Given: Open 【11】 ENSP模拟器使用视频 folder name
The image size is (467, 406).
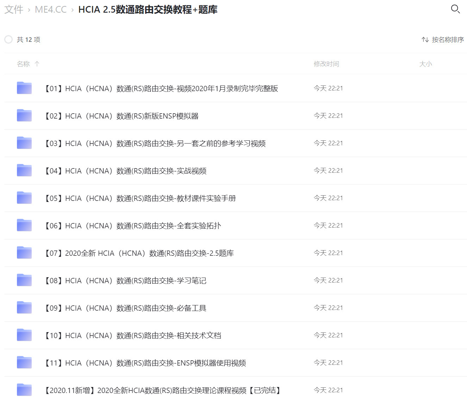Looking at the screenshot, I should coord(144,363).
